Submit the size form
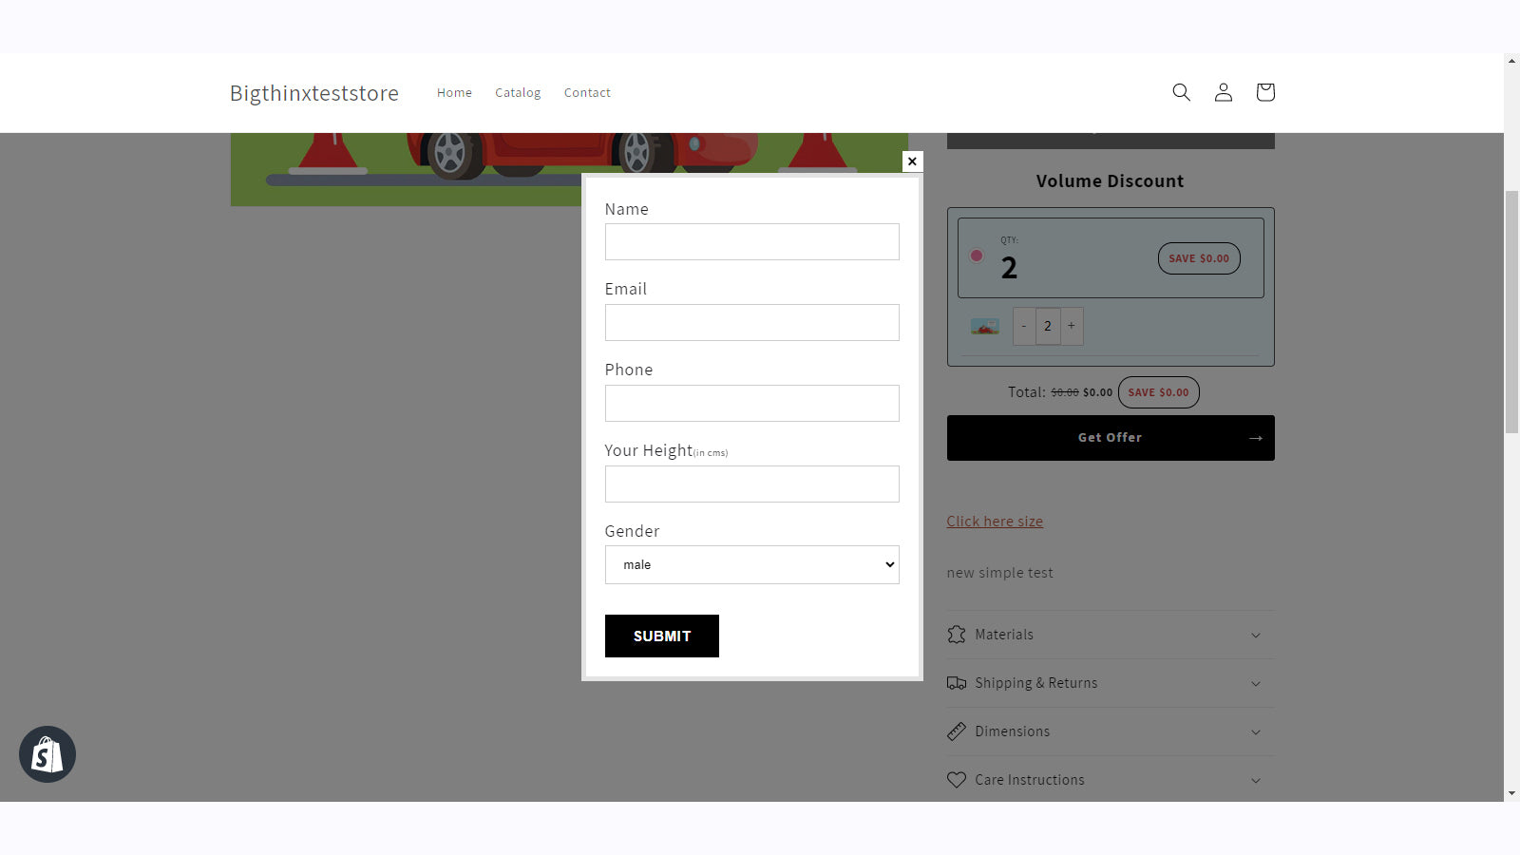Image resolution: width=1520 pixels, height=855 pixels. (x=662, y=636)
